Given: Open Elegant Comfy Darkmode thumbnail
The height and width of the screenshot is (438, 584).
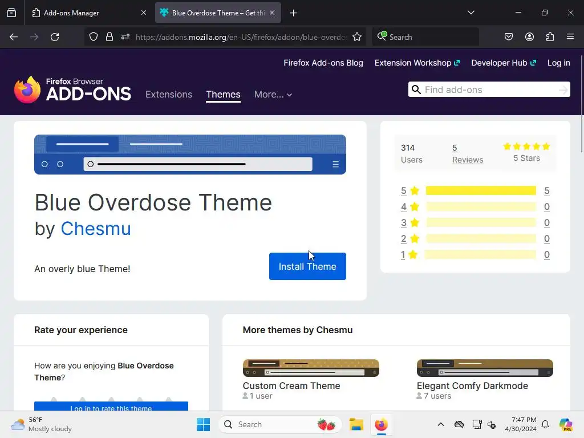Looking at the screenshot, I should point(485,368).
